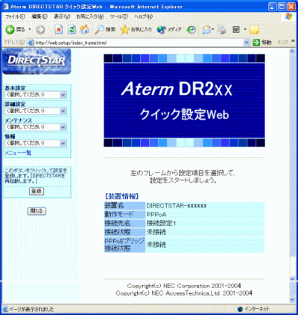
Task: Open the Back button history dropdown arrow
Action: click(x=30, y=30)
